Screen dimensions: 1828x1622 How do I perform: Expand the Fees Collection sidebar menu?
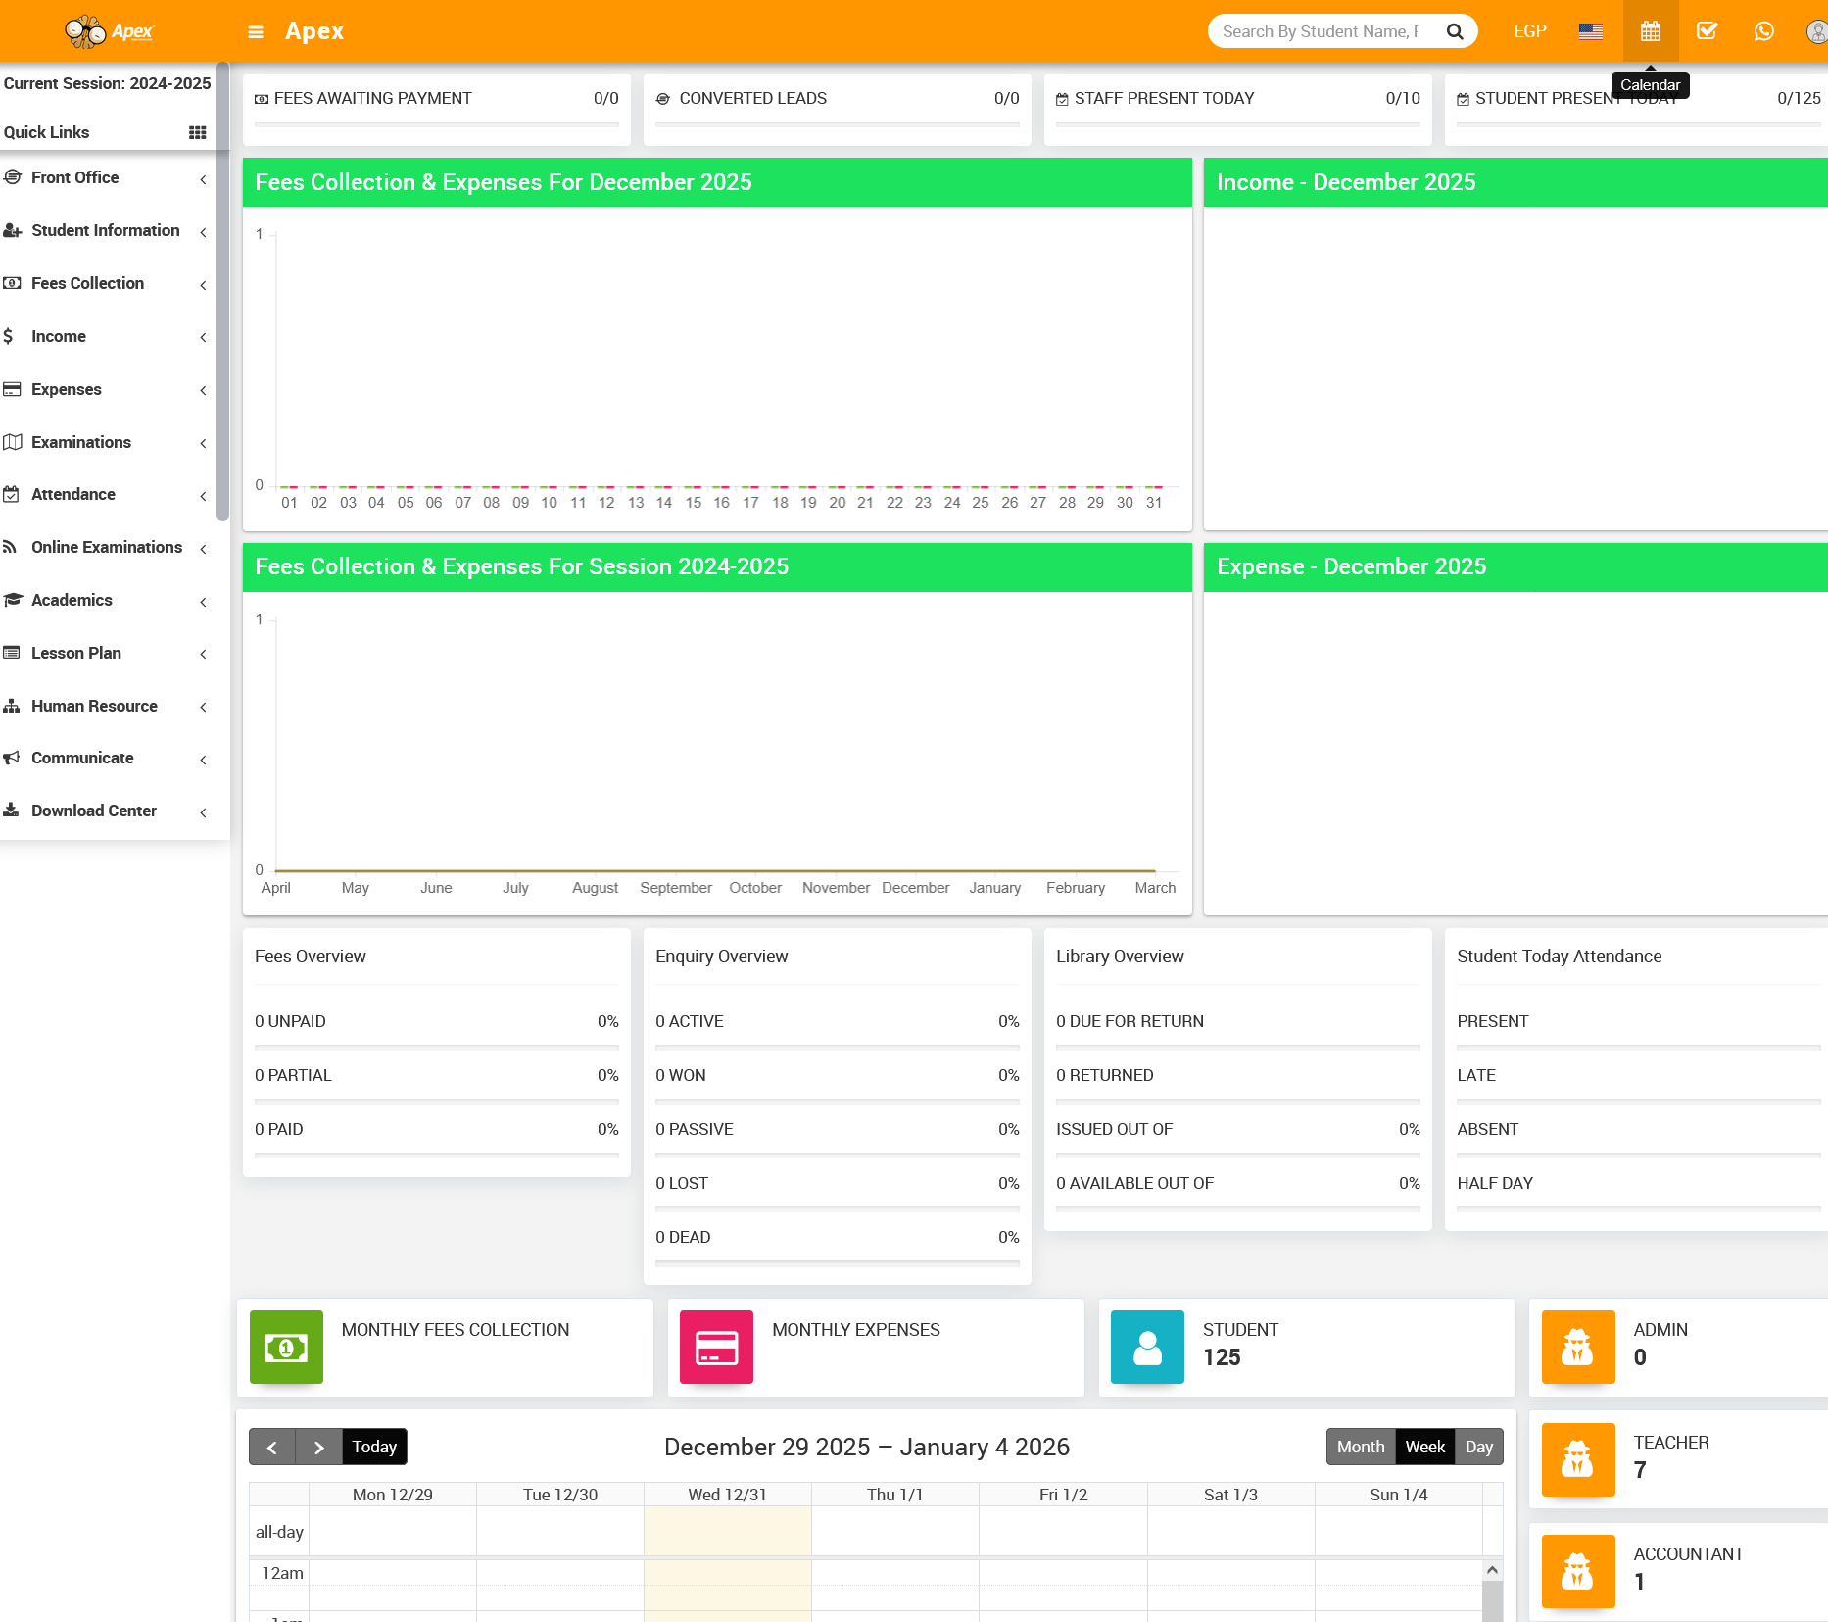88,283
